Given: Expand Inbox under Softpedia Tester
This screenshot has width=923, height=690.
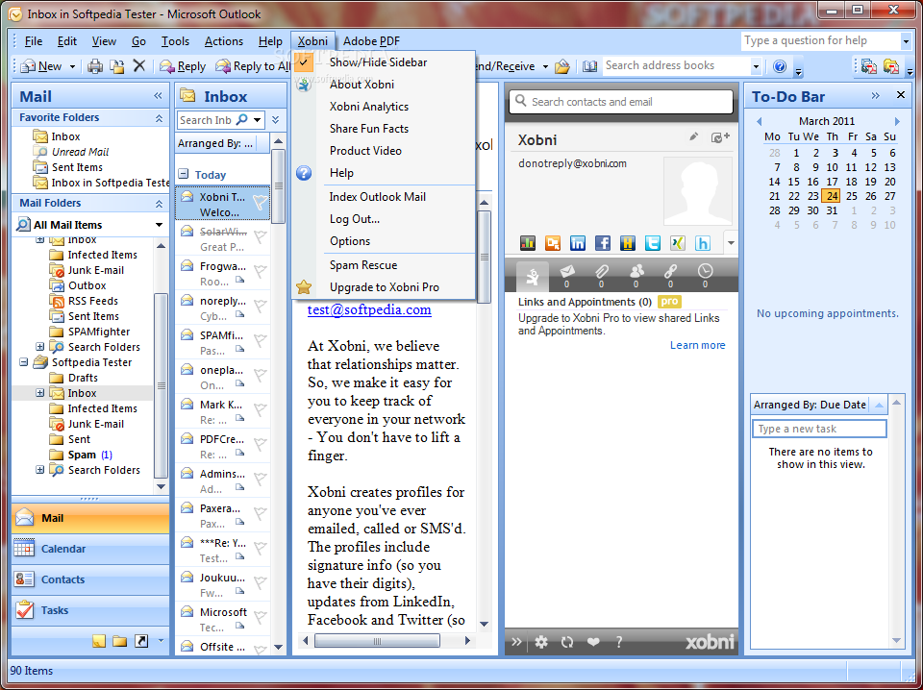Looking at the screenshot, I should 40,393.
